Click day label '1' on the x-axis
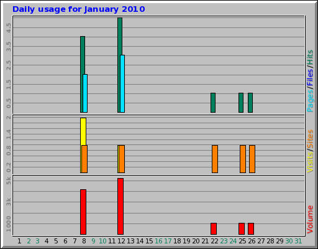 click(x=19, y=241)
